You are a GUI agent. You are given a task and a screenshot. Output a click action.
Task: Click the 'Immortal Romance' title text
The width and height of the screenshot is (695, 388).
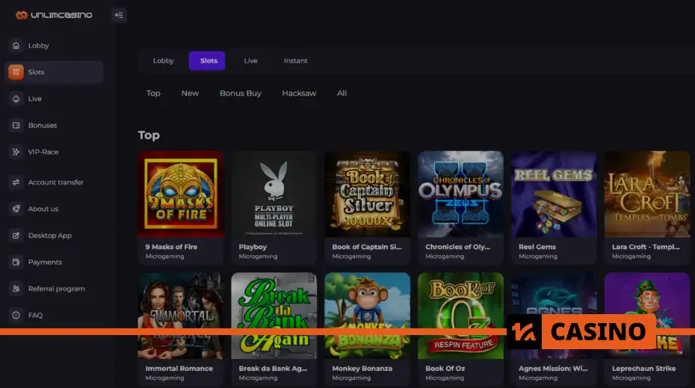(179, 369)
